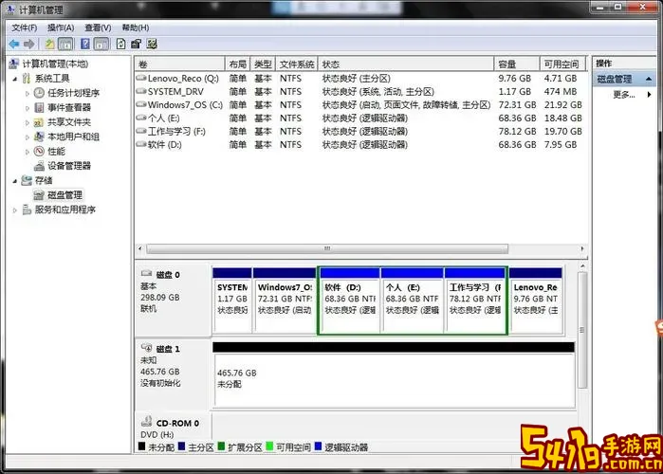Select the 工作与学习 (F:) volume row
This screenshot has width=663, height=474.
click(360, 132)
